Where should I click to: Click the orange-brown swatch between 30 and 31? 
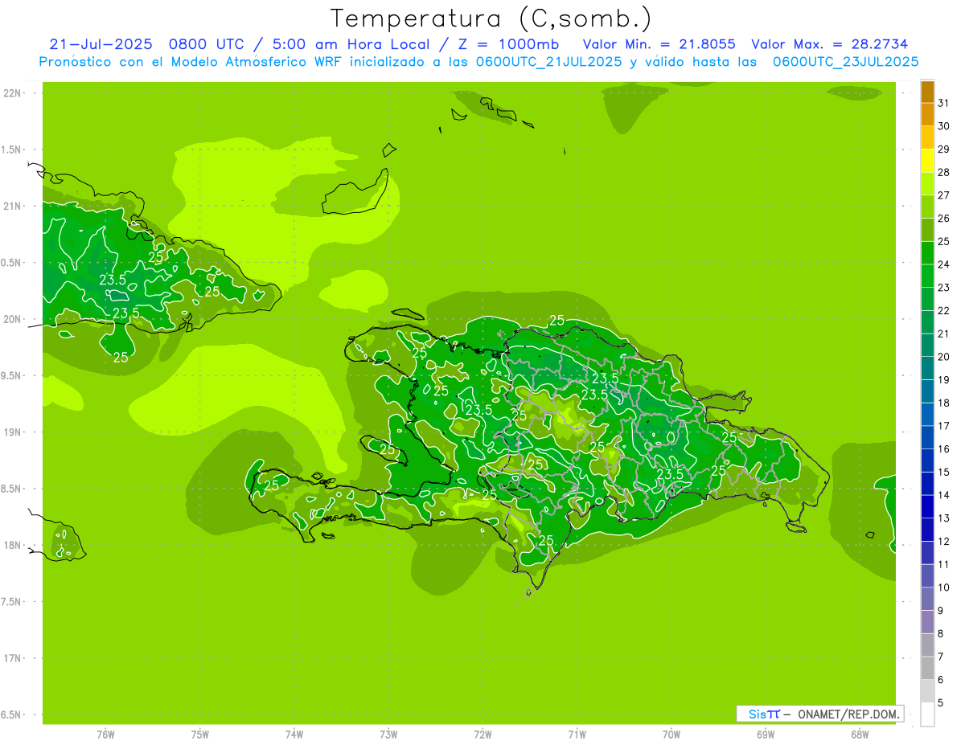pos(927,115)
